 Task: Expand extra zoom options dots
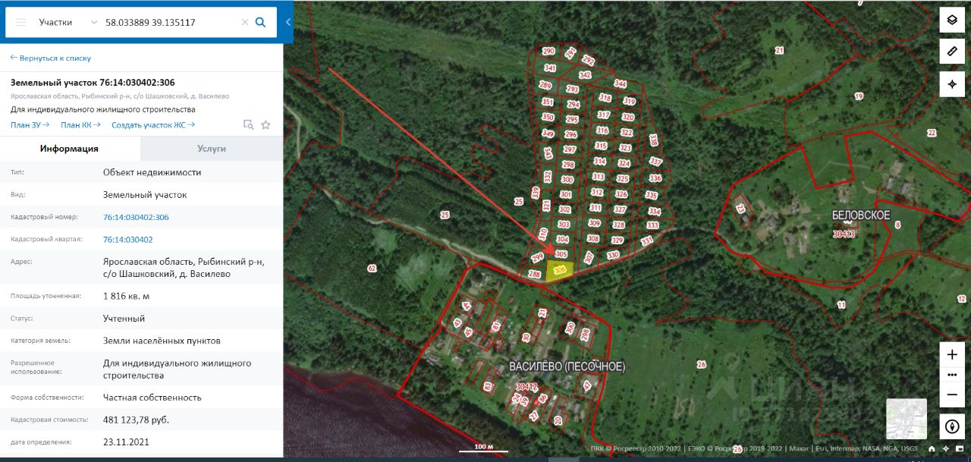(x=952, y=375)
